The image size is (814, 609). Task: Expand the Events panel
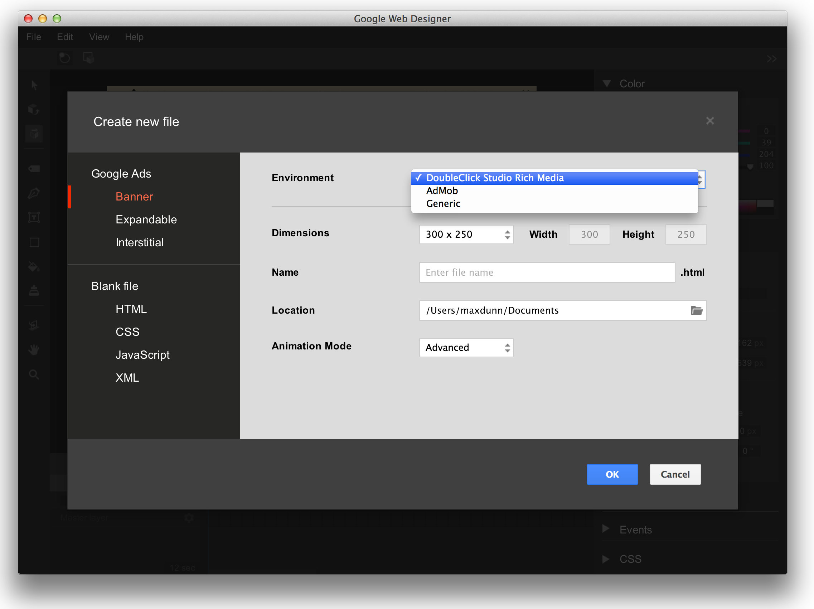(x=606, y=529)
